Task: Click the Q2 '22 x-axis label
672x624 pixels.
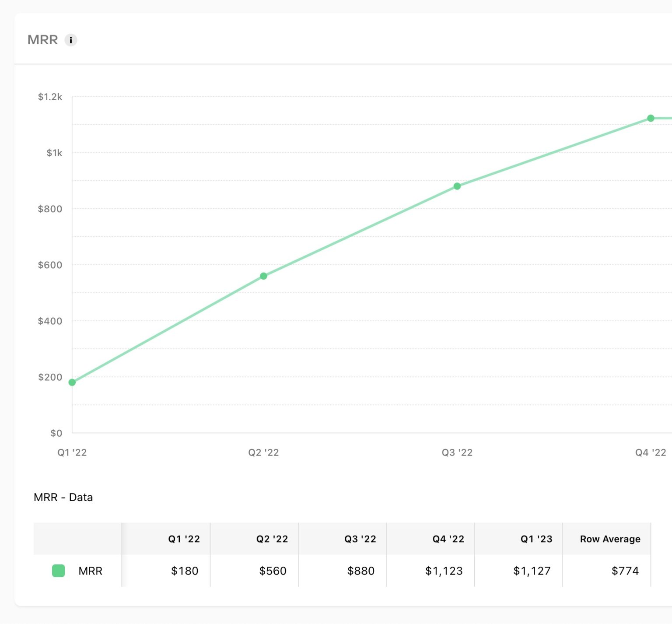Action: point(263,453)
